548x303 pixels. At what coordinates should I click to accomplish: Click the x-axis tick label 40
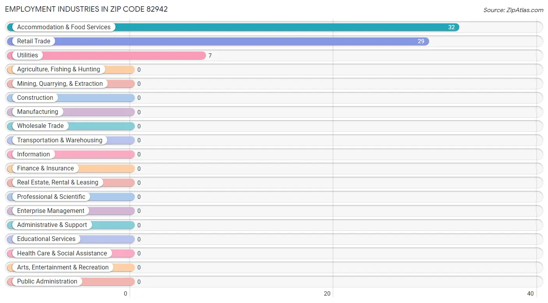pyautogui.click(x=530, y=294)
